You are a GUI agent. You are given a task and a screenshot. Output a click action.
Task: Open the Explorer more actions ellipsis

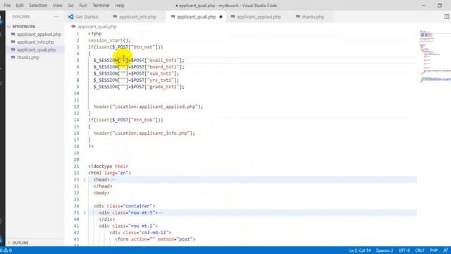tap(56, 17)
